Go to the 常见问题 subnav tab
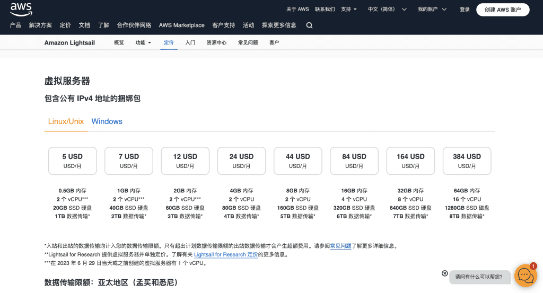Screen dimensions: 543x293 tap(248, 42)
